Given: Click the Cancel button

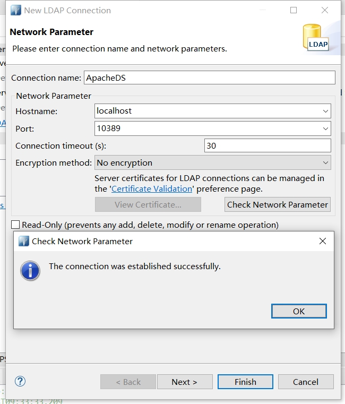Looking at the screenshot, I should [306, 382].
